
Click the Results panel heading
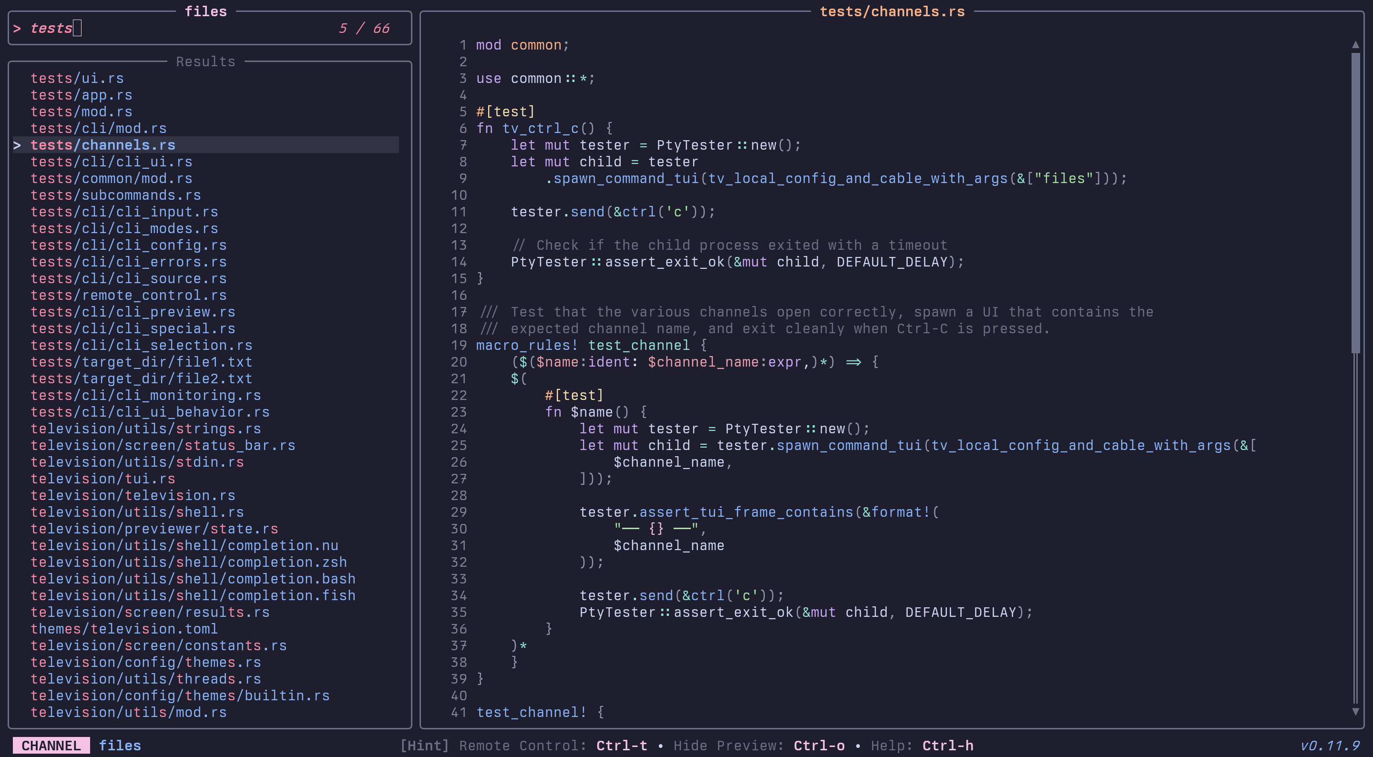206,62
